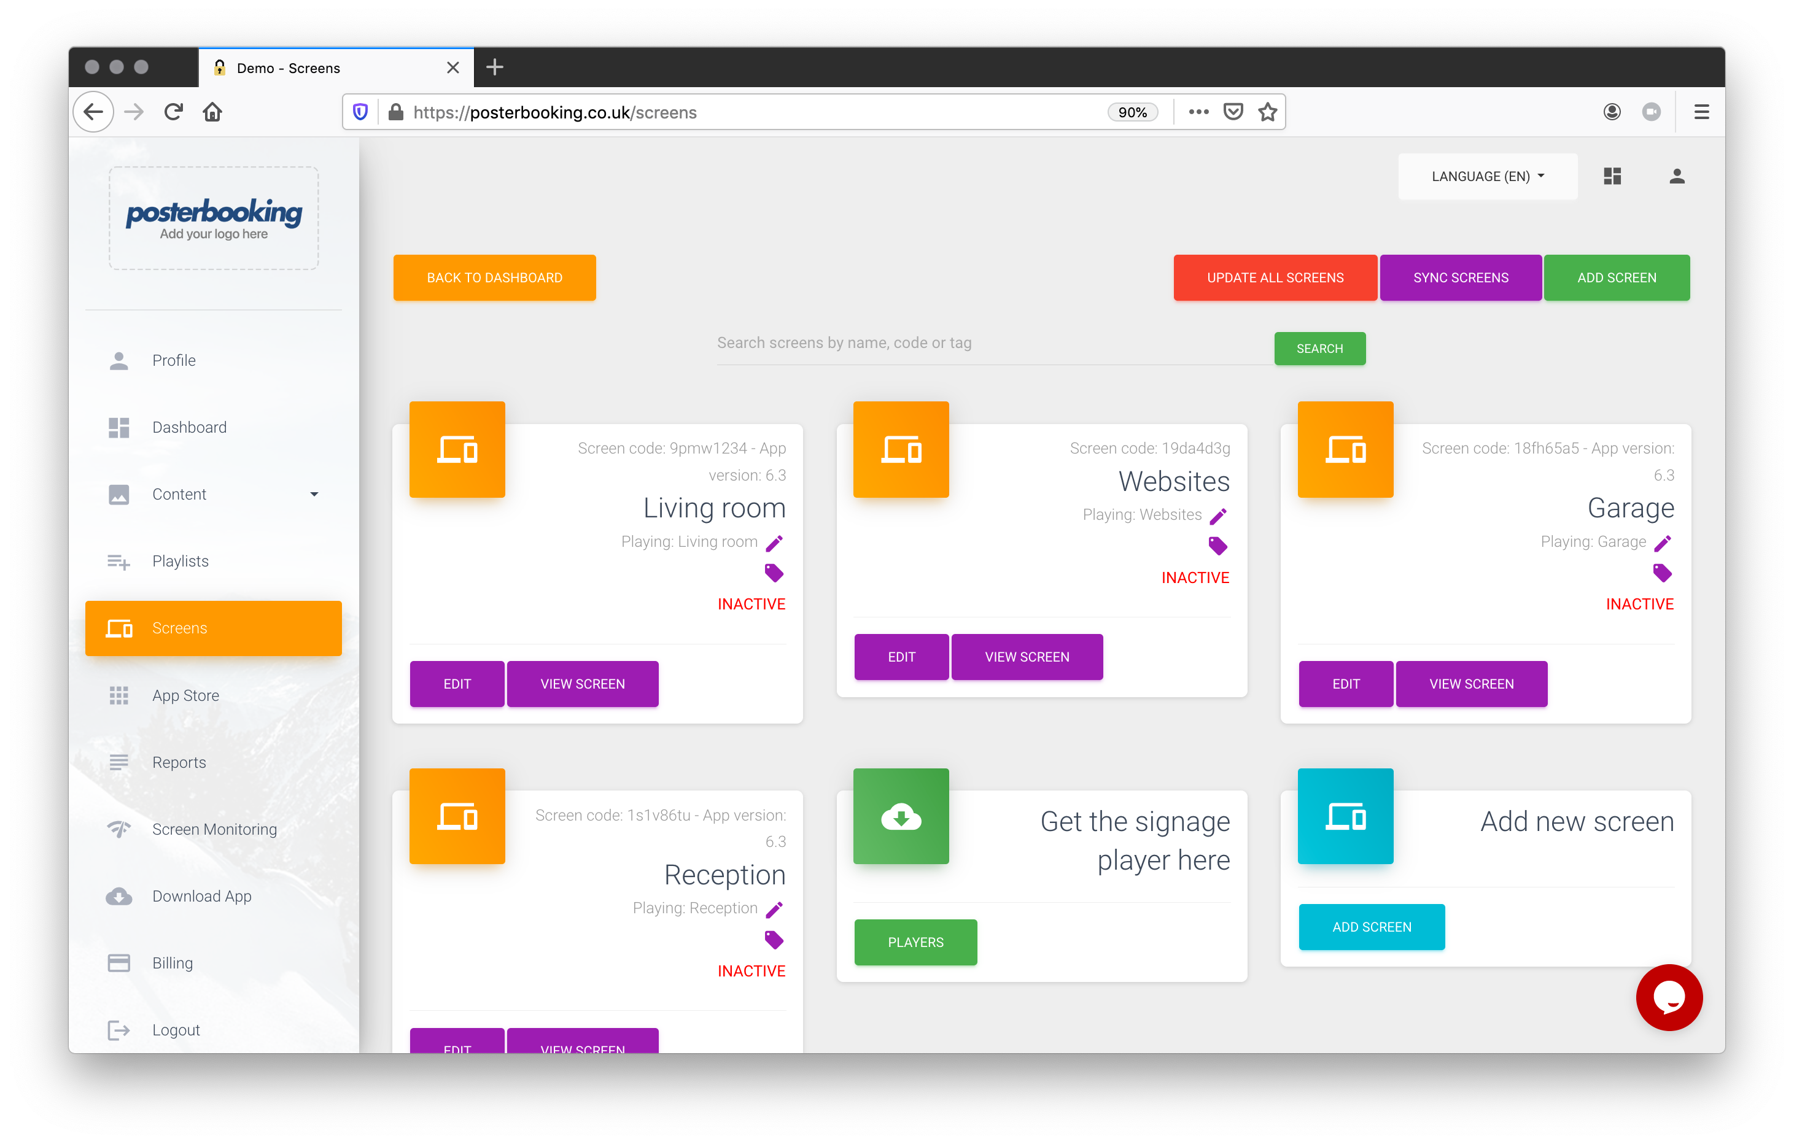Image resolution: width=1794 pixels, height=1144 pixels.
Task: Click the teal Add new screen tile icon
Action: (1346, 816)
